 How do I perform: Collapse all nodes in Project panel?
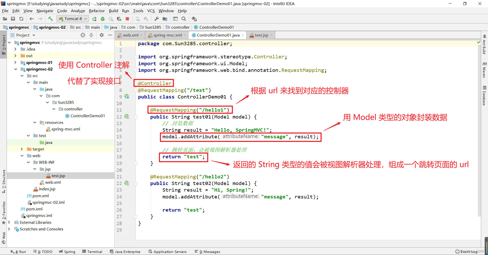[x=91, y=35]
